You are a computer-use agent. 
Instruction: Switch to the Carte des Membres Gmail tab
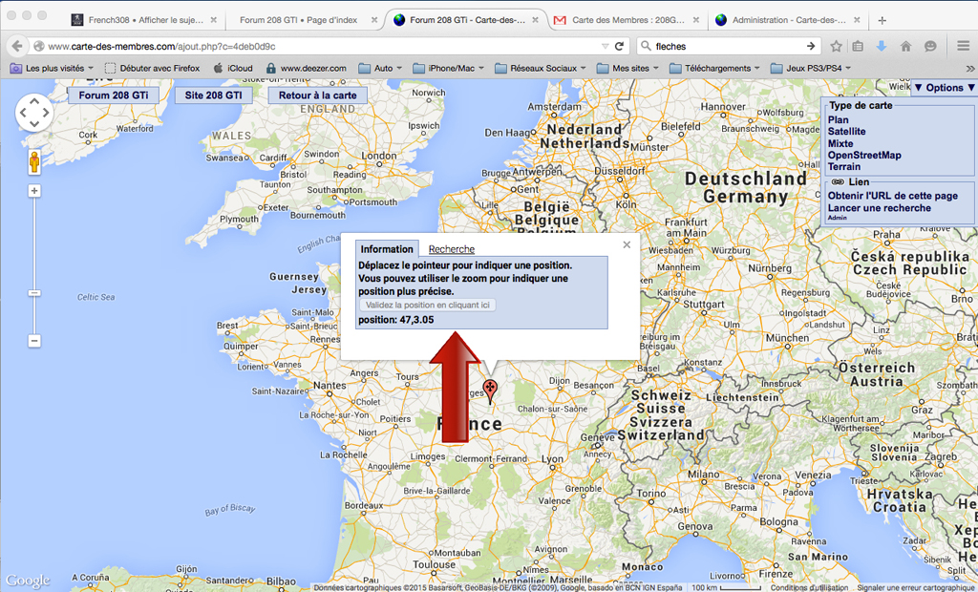tap(627, 20)
